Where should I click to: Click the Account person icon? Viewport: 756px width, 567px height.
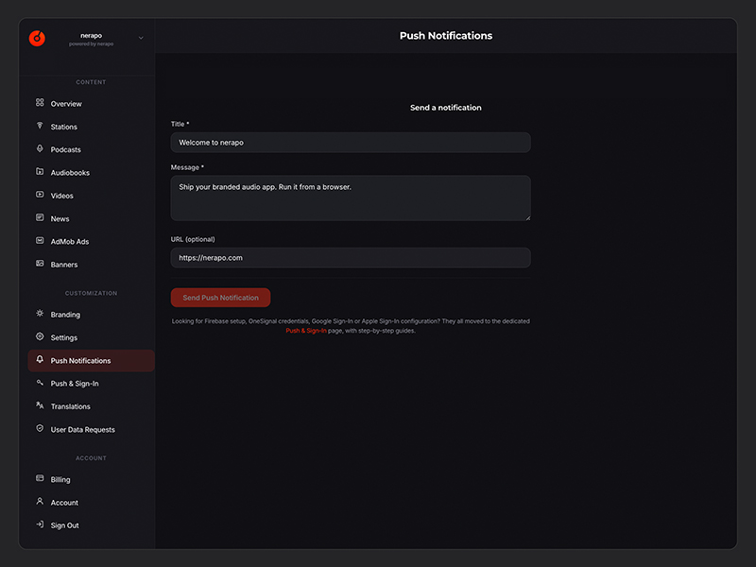(x=40, y=502)
